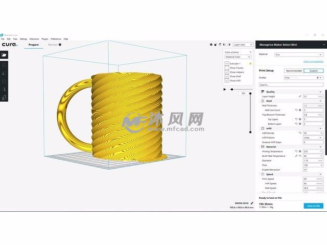Reset the Printing Temperature value

click(296, 151)
